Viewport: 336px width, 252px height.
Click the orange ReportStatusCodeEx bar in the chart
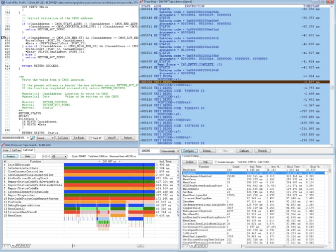point(110,189)
